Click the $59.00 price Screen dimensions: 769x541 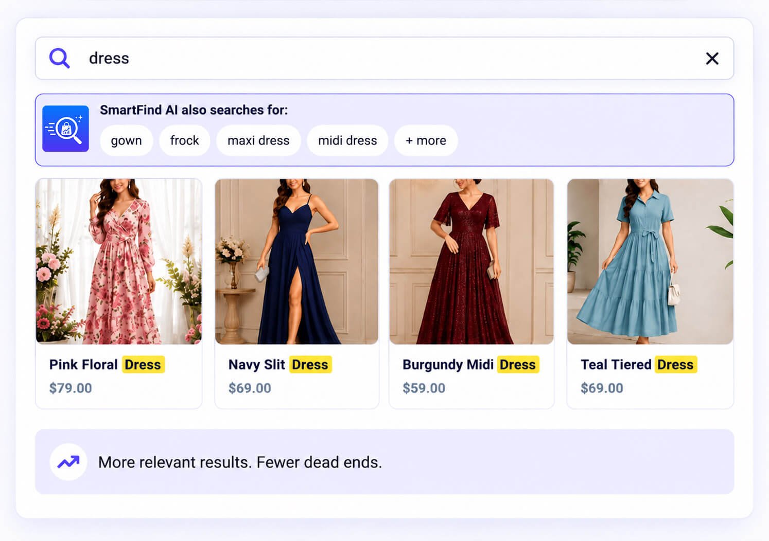coord(424,388)
